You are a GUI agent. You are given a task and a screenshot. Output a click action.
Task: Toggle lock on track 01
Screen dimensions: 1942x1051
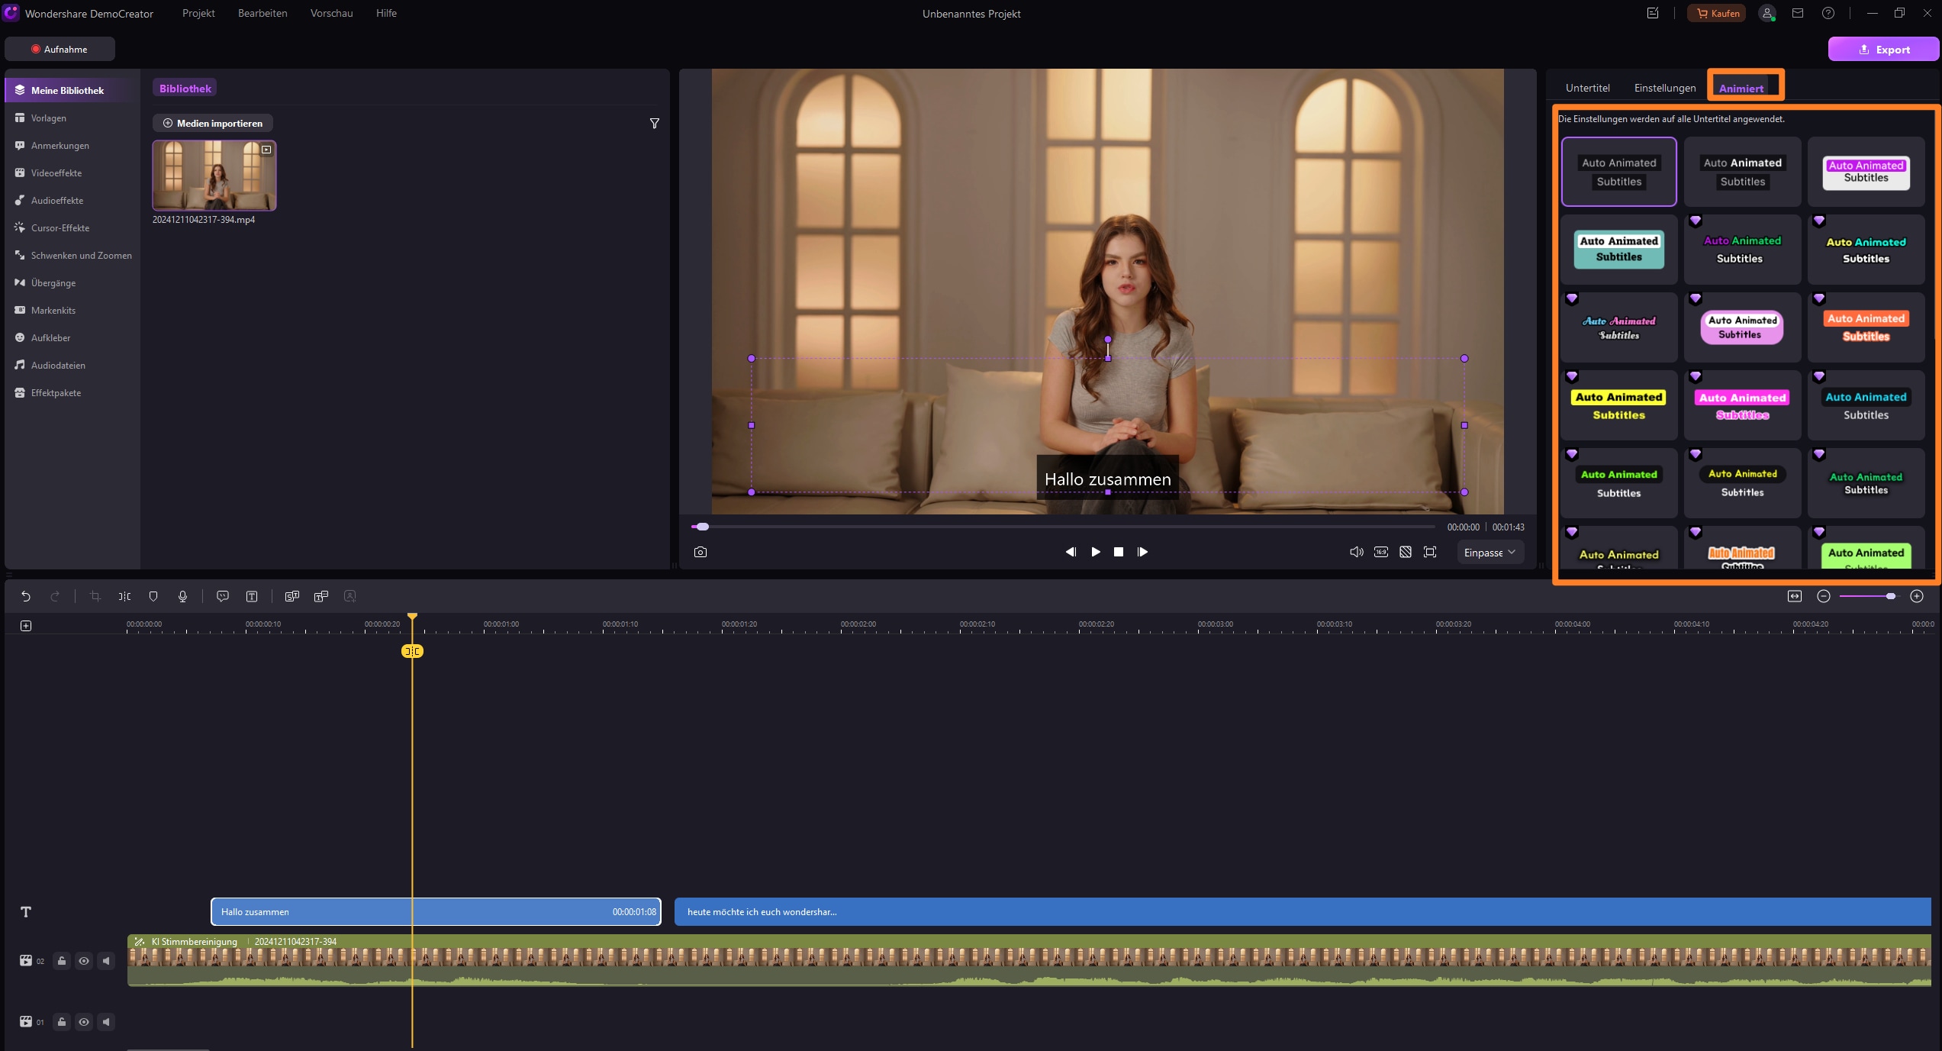[62, 1022]
